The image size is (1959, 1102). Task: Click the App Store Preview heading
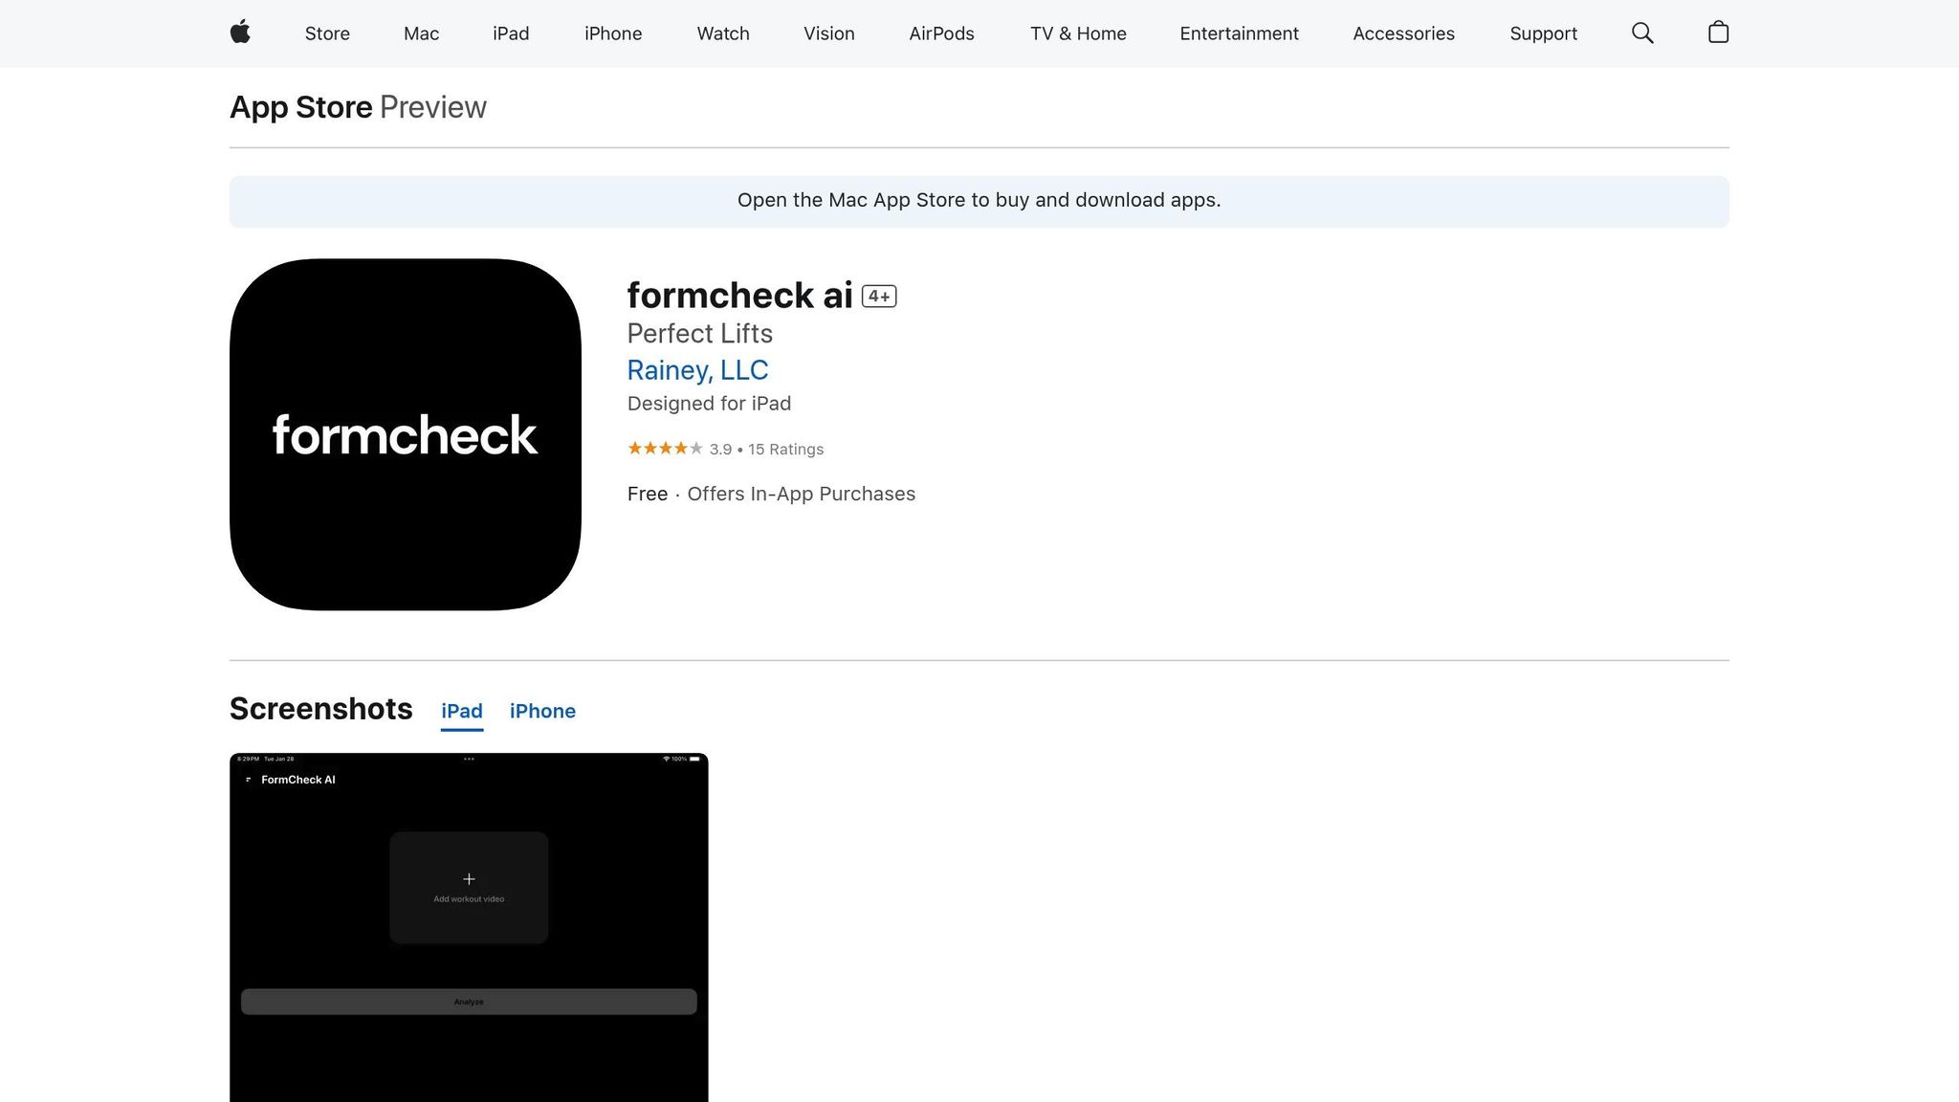tap(358, 107)
